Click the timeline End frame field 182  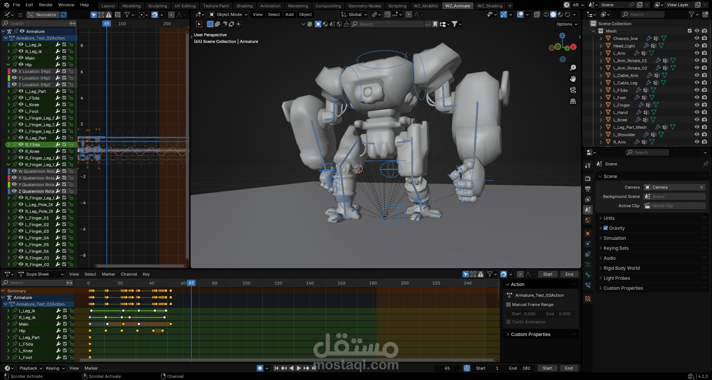(x=520, y=368)
